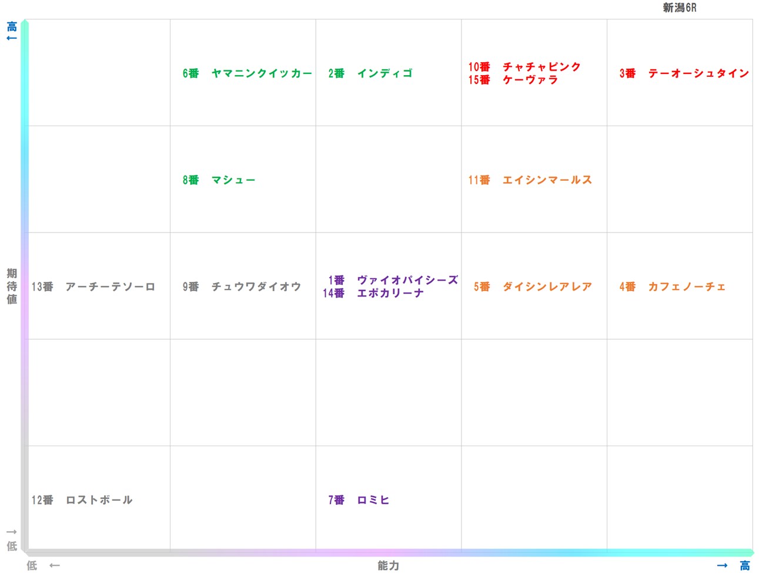759x577 pixels.
Task: Select 12番 ロストボール at the bottom left
Action: pyautogui.click(x=82, y=500)
